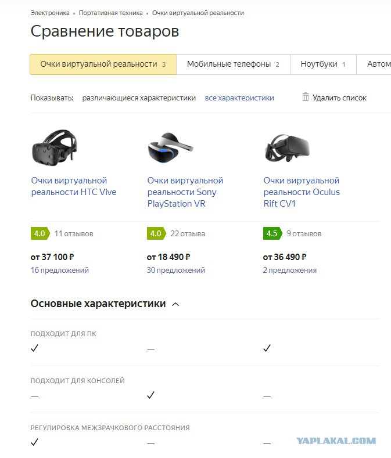Select the Очки виртуальной реальности comparison tab

pyautogui.click(x=103, y=64)
